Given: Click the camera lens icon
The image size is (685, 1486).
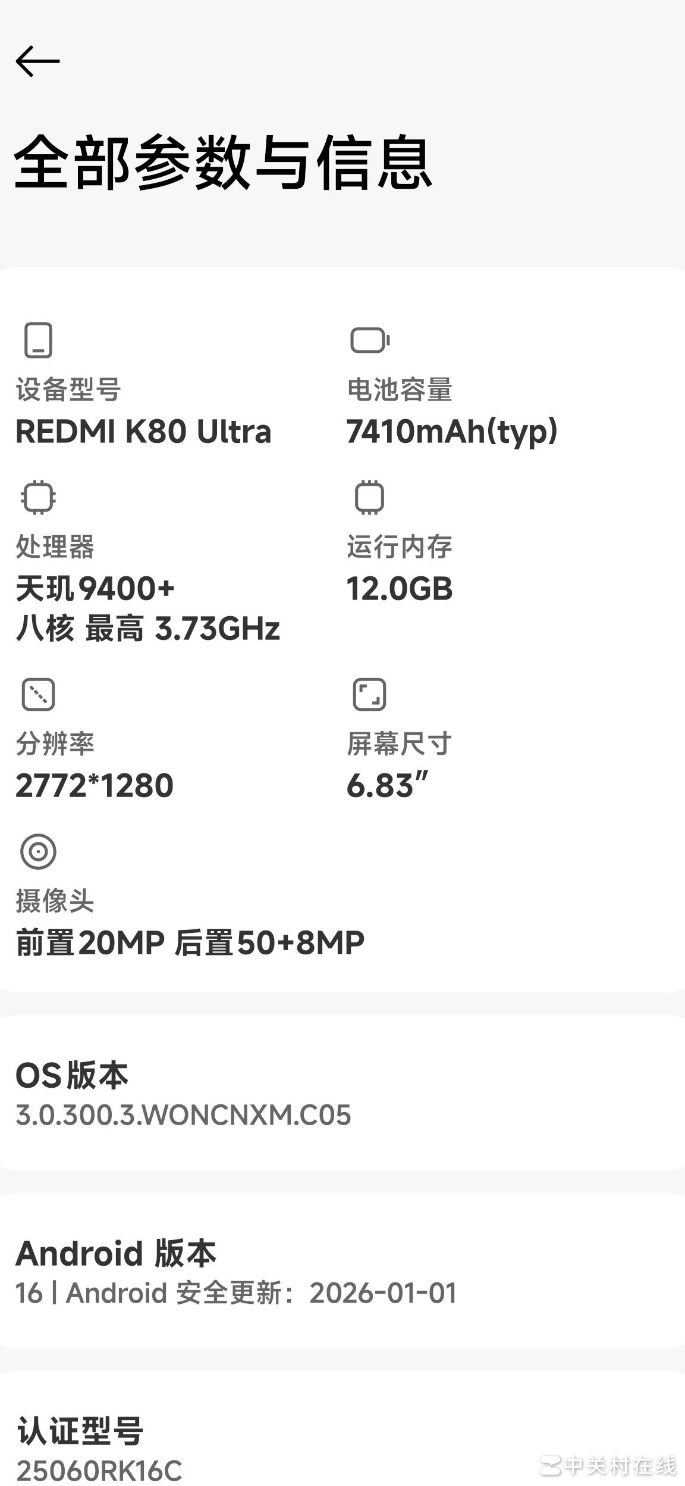Looking at the screenshot, I should coord(38,851).
